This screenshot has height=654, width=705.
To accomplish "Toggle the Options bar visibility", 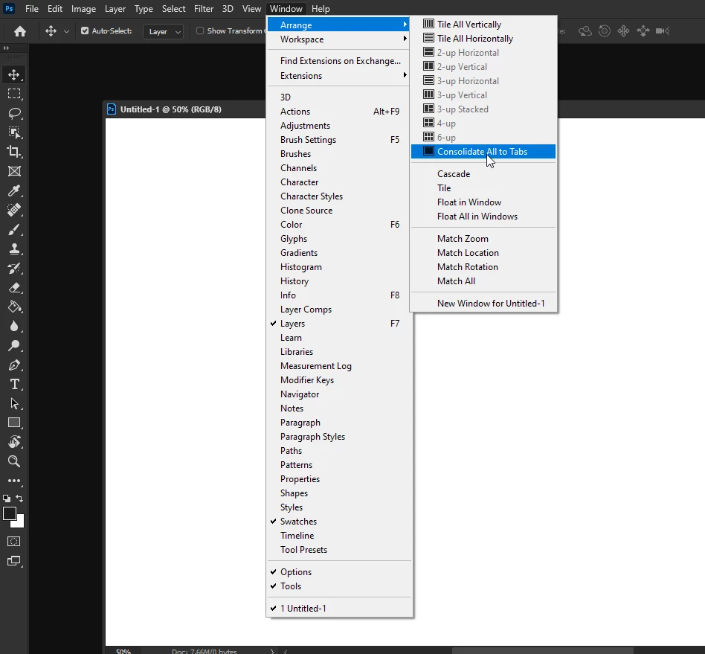I will pos(339,572).
